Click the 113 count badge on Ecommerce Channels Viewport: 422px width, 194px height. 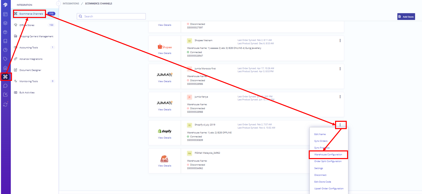click(51, 14)
